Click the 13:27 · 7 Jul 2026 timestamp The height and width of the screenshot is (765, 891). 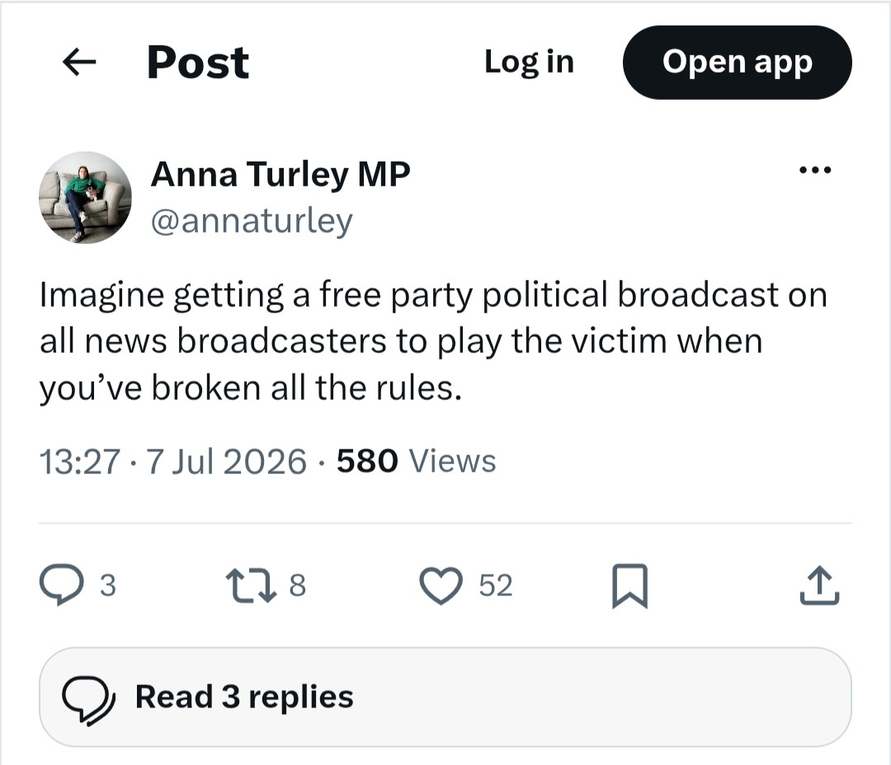172,461
